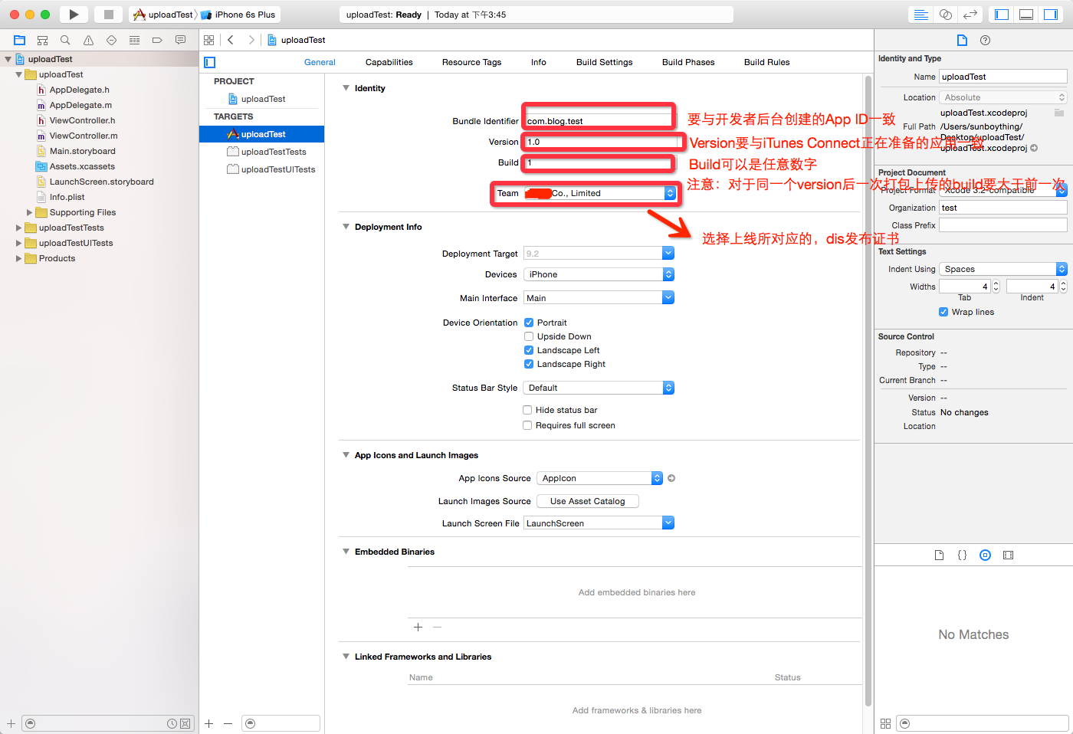Open the Status Bar Style dropdown
The height and width of the screenshot is (734, 1073).
[x=599, y=388]
